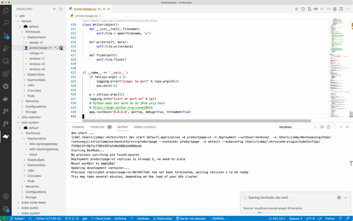The width and height of the screenshot is (353, 221).
Task: Collapse the DevMode notification with chevron
Action: 346,198
